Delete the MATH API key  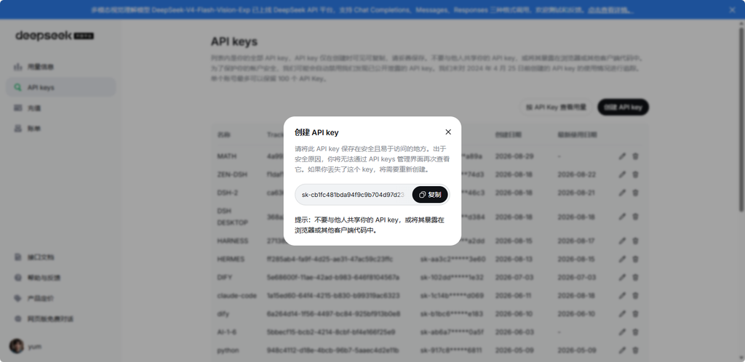click(635, 156)
